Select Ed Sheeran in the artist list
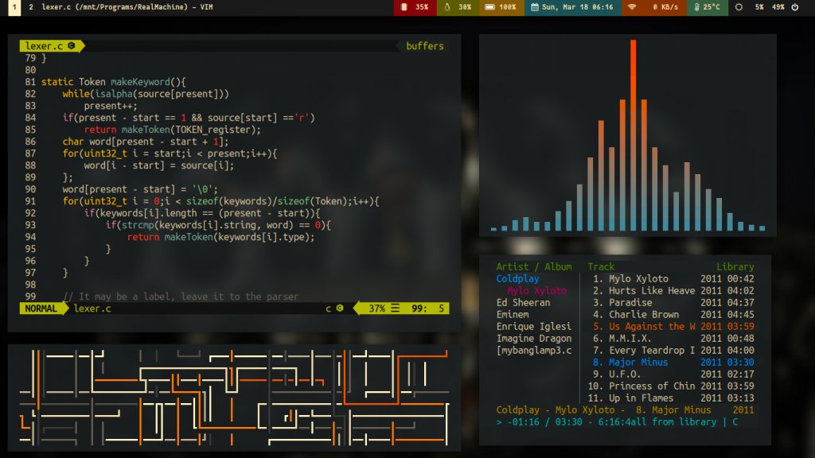 523,303
